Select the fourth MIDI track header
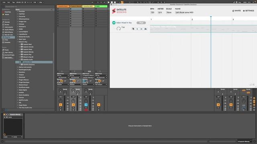Image resolution: width=257 pixels, height=144 pixels. [101, 6]
